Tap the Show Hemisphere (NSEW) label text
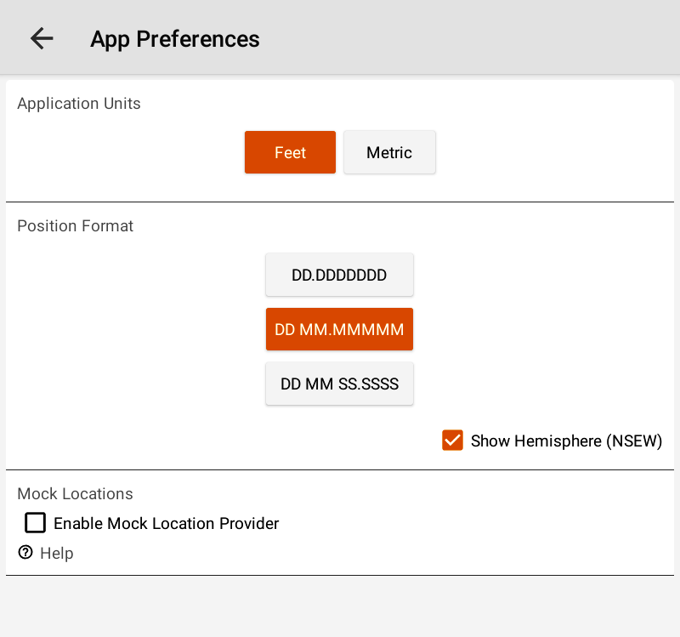Screen dimensions: 680x637 click(566, 441)
